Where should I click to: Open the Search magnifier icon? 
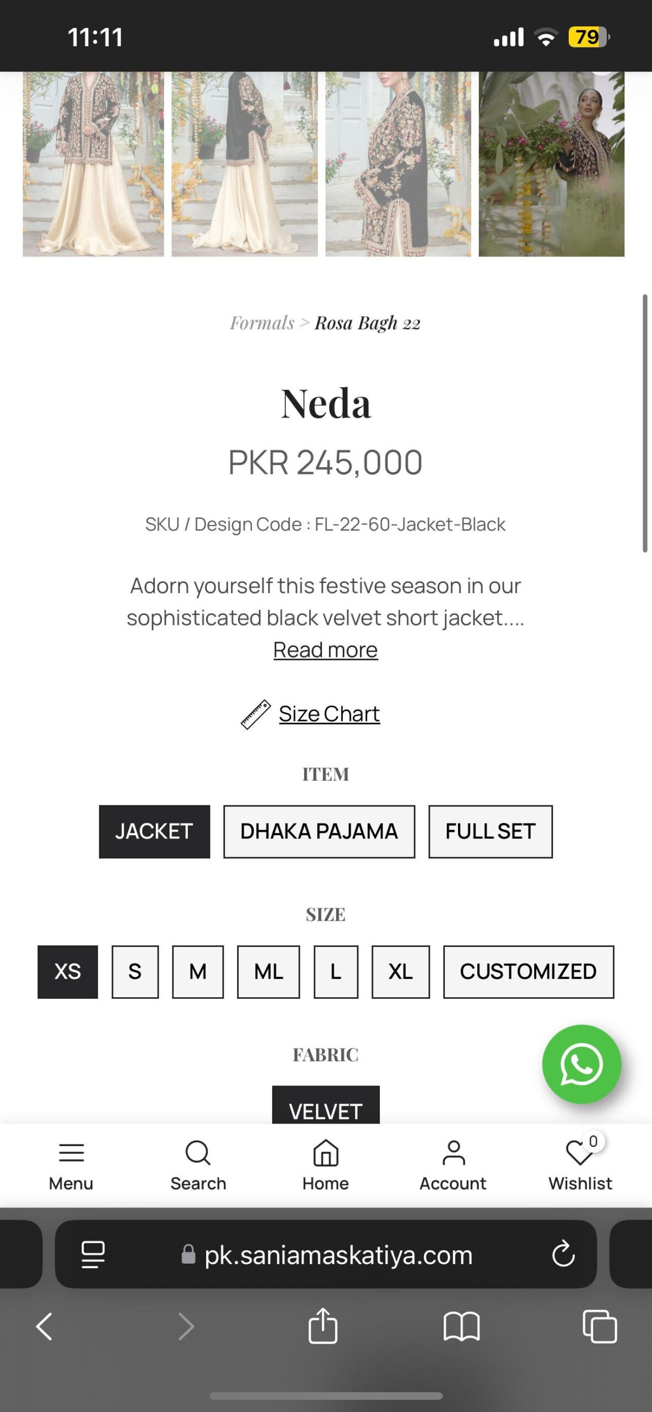tap(198, 1153)
